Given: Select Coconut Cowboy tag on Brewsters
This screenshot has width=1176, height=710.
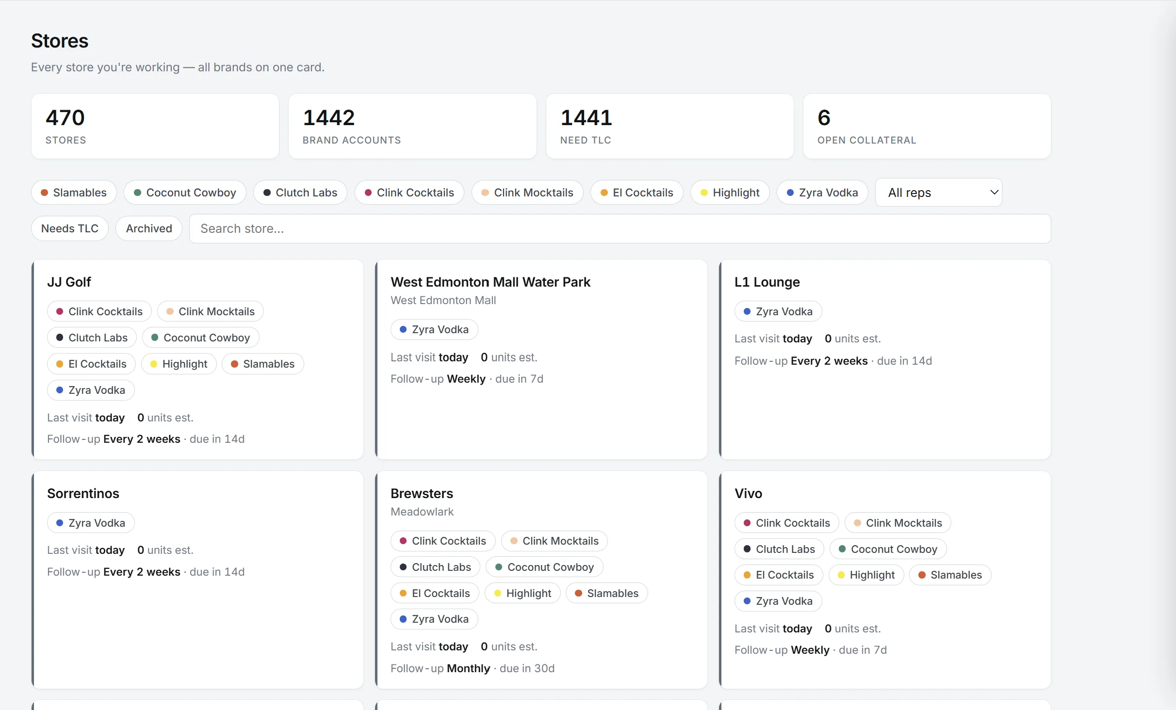Looking at the screenshot, I should click(x=545, y=567).
